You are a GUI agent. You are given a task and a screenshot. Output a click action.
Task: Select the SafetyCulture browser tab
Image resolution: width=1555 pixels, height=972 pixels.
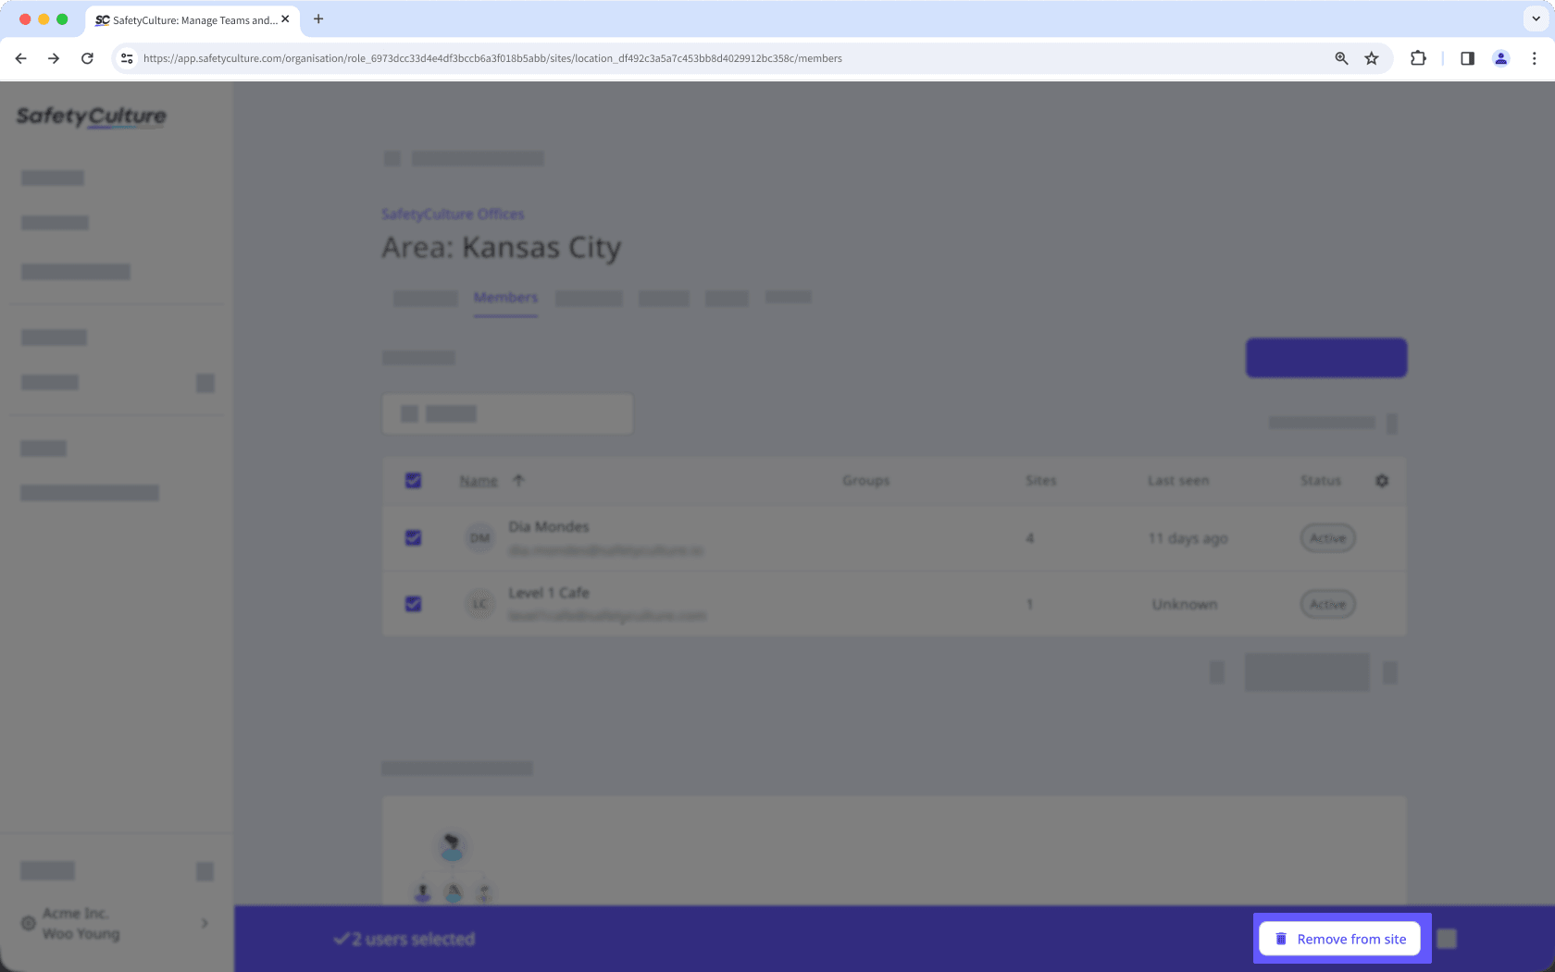(x=190, y=18)
